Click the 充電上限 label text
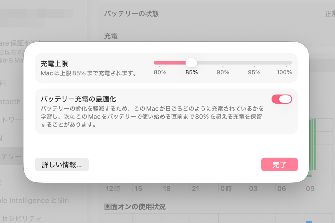335x223 pixels. [54, 64]
